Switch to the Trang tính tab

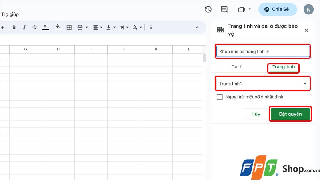pyautogui.click(x=284, y=67)
